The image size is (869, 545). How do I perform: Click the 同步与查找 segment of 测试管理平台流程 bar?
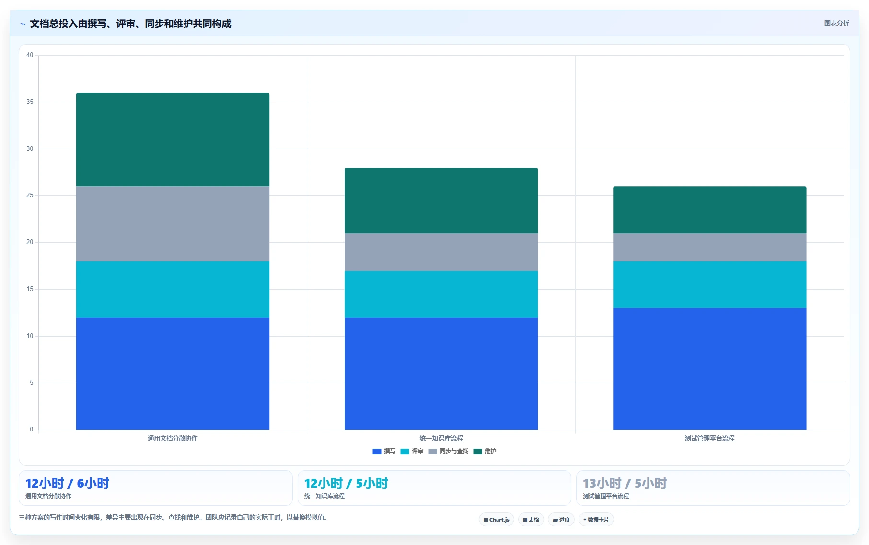(x=709, y=247)
